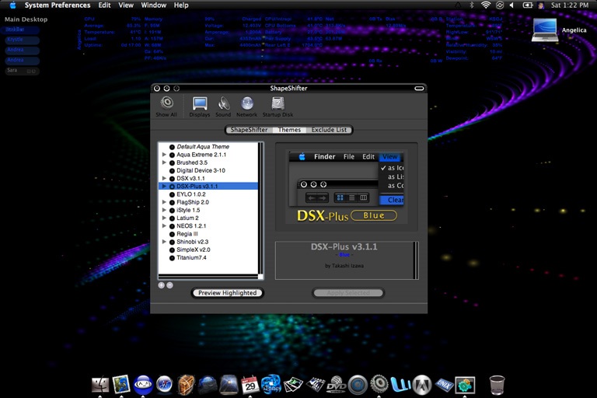
Task: Open the Displays preference pane
Action: coord(200,106)
